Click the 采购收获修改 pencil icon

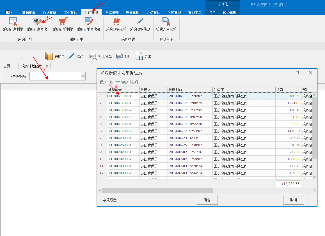pos(140,22)
